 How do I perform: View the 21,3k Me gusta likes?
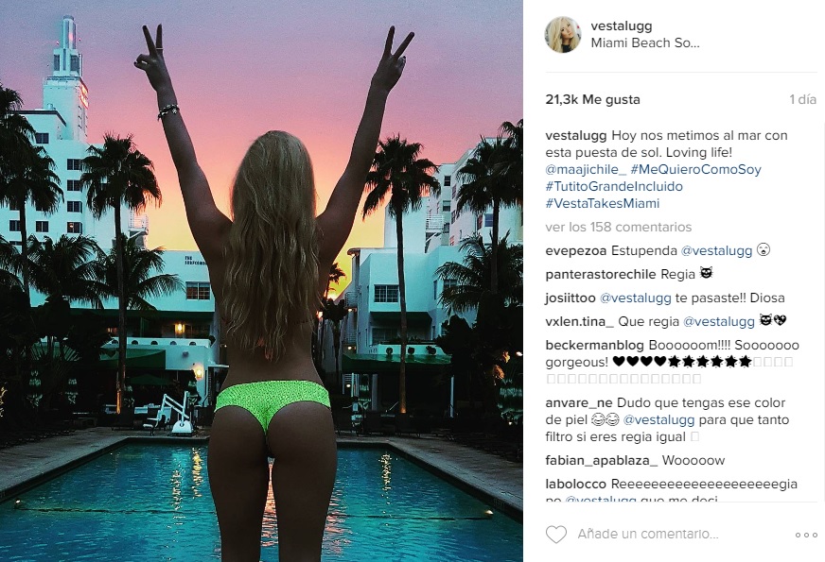593,99
